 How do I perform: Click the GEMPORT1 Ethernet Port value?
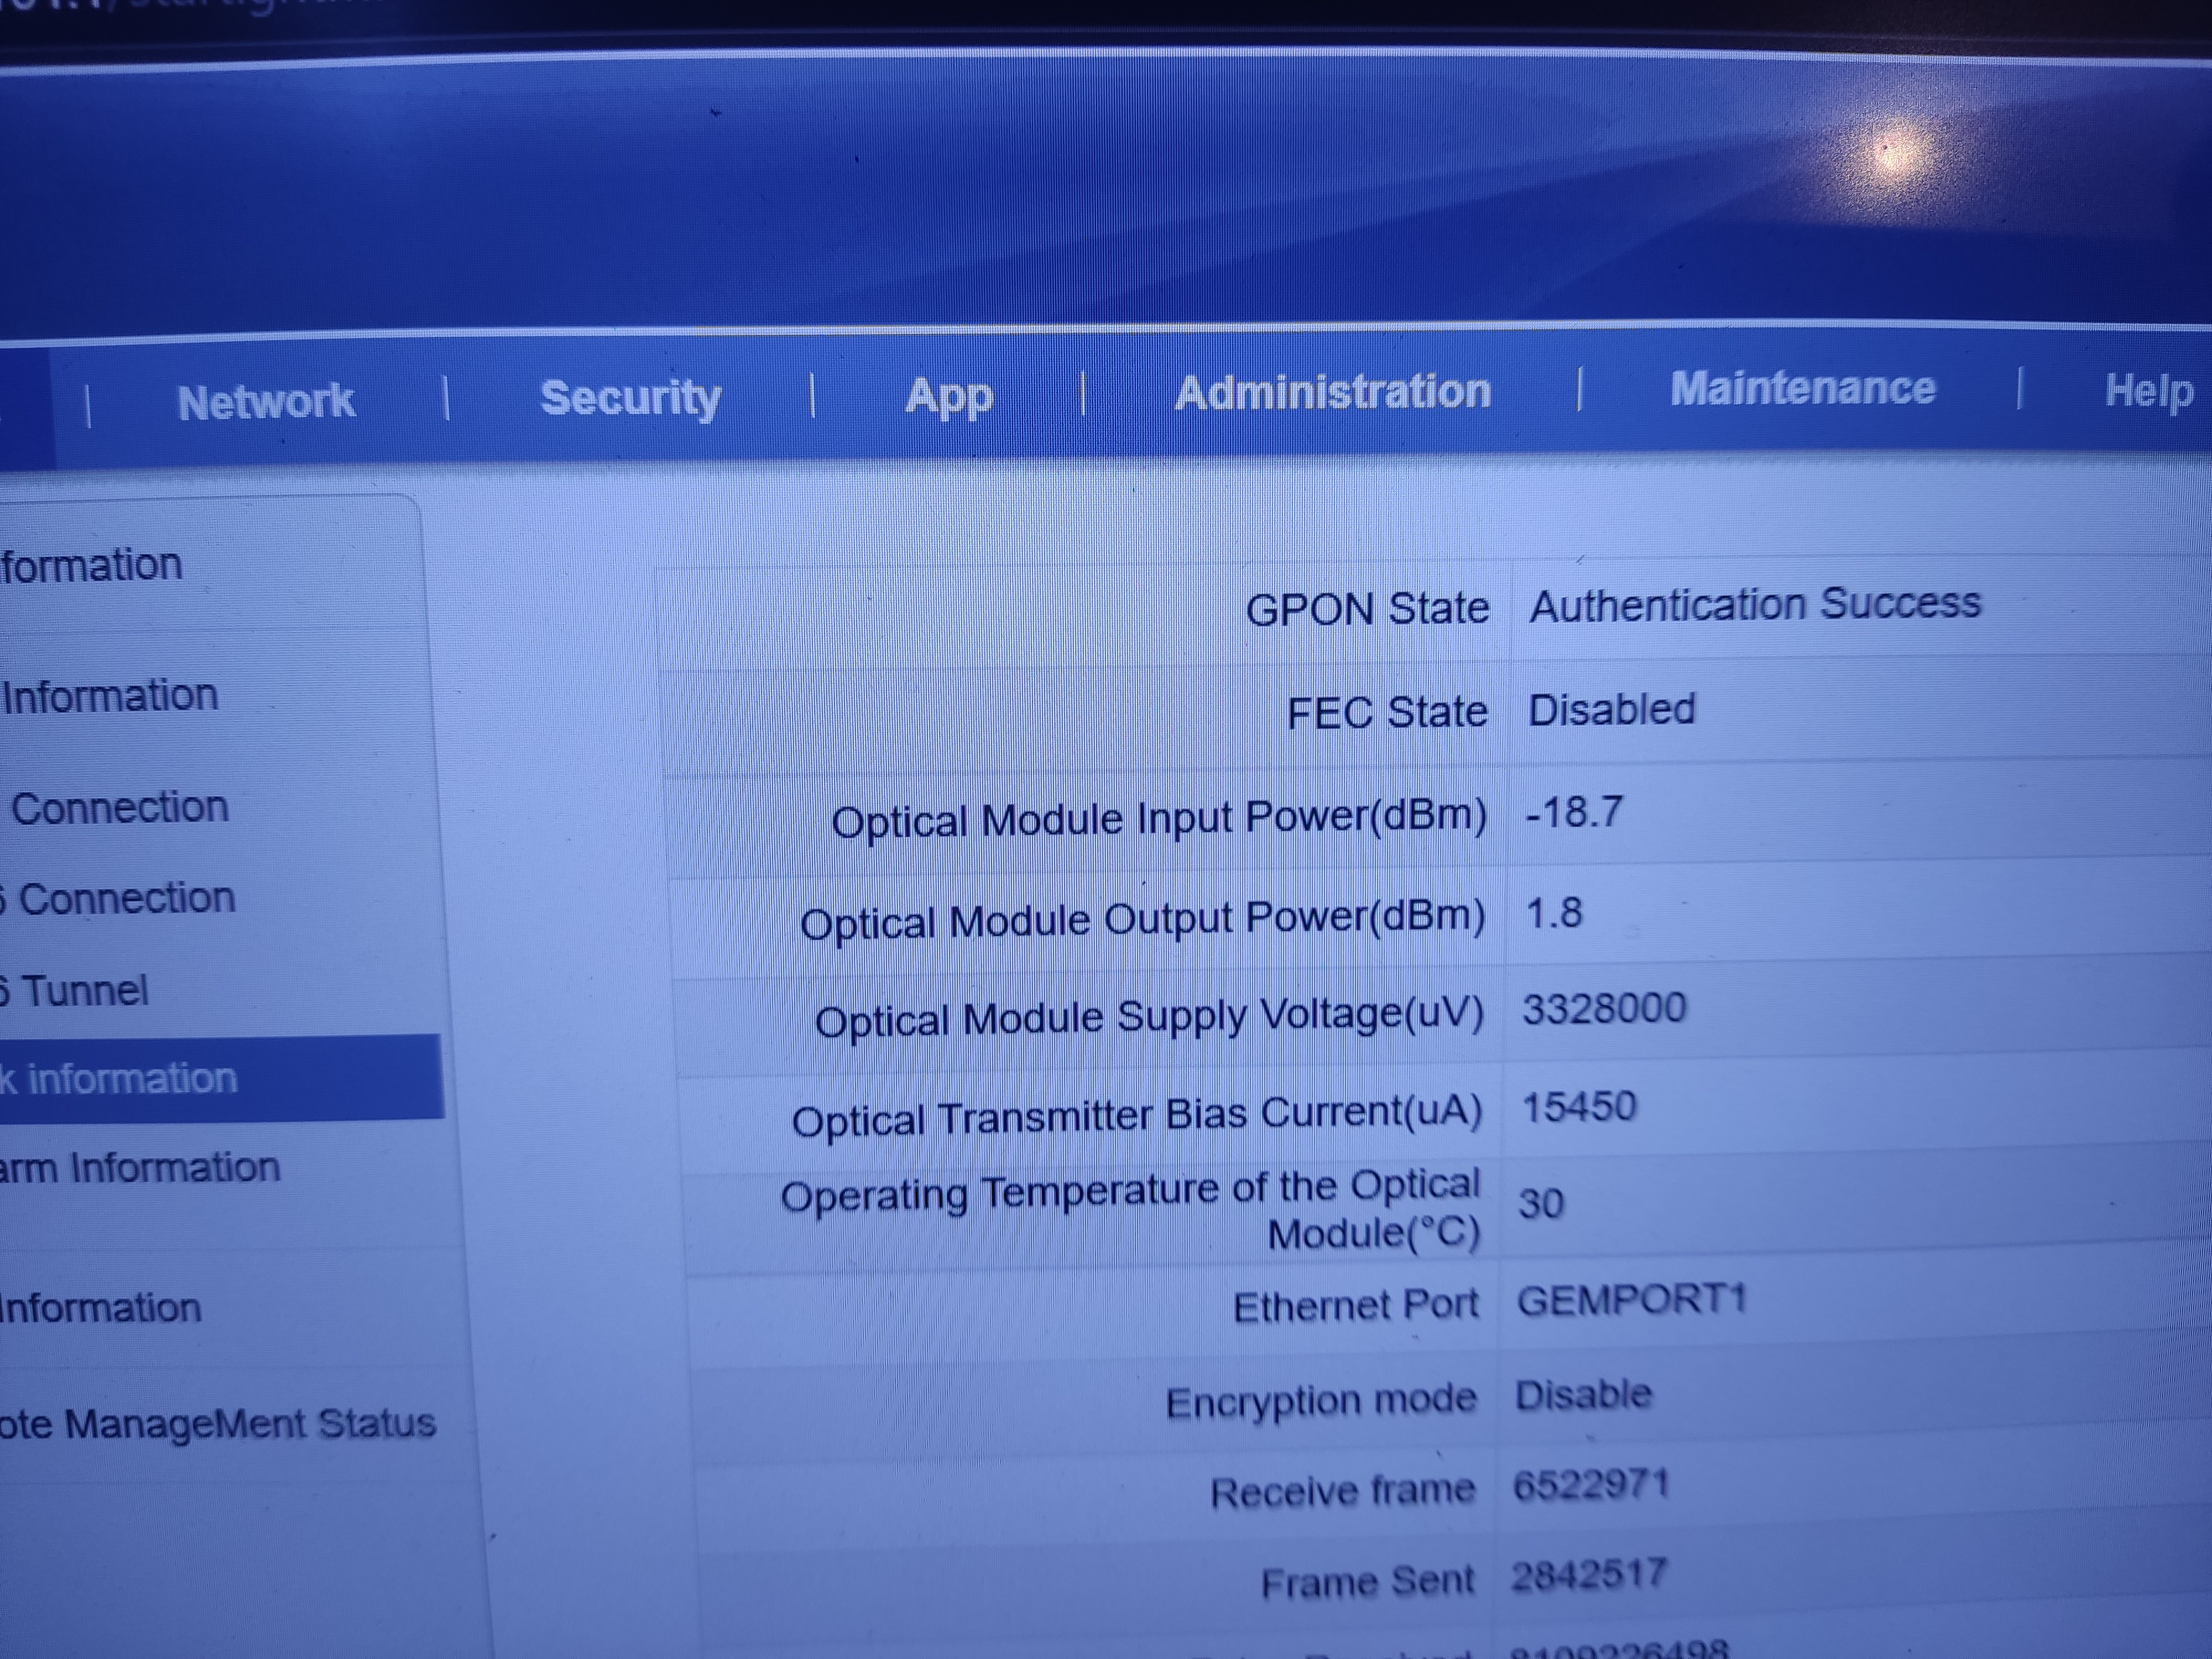(1631, 1300)
